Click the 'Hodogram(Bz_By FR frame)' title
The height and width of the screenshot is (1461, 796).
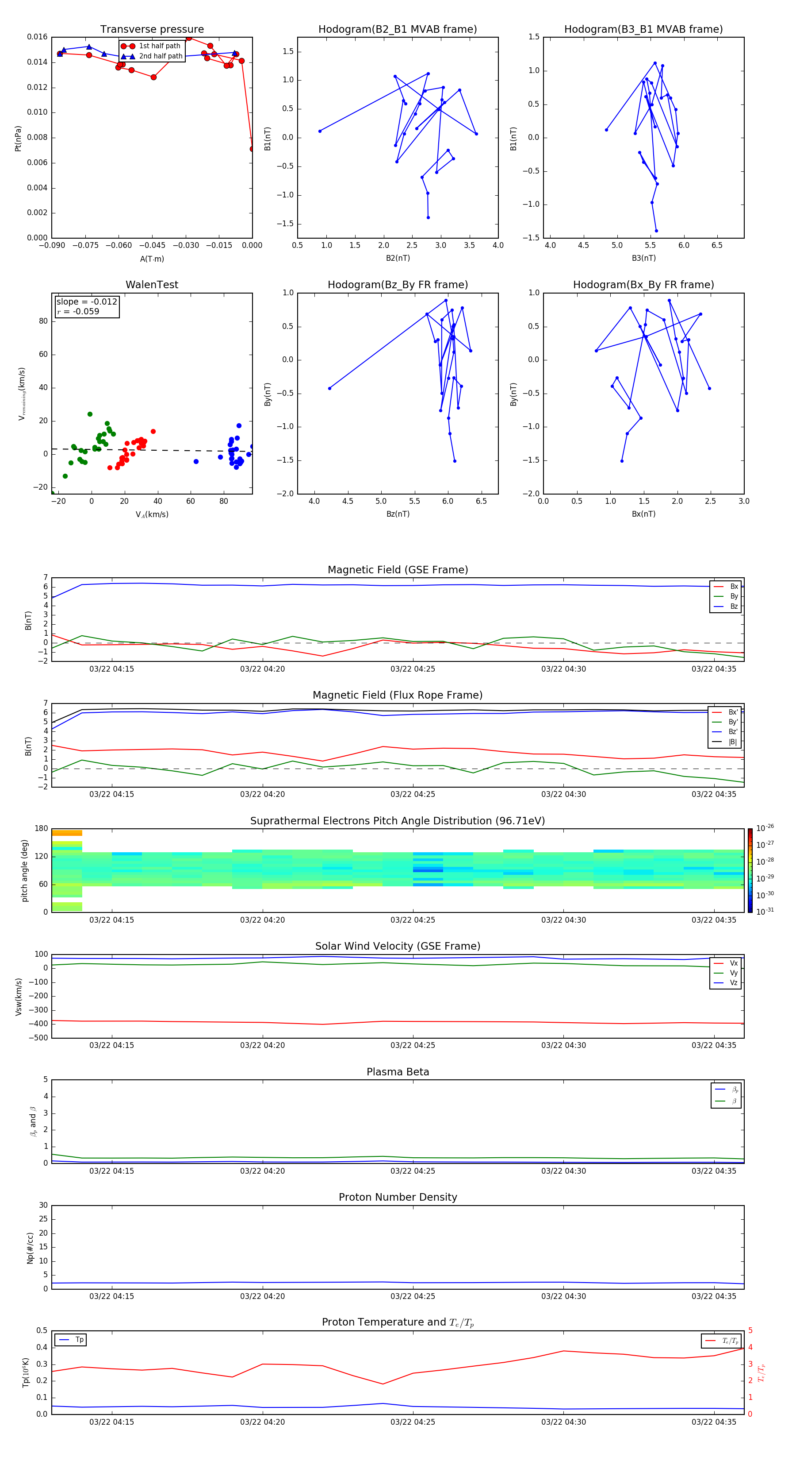pos(398,285)
